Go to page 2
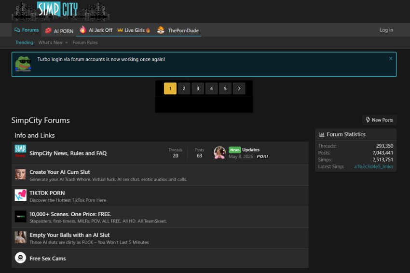410x273 pixels. click(184, 89)
